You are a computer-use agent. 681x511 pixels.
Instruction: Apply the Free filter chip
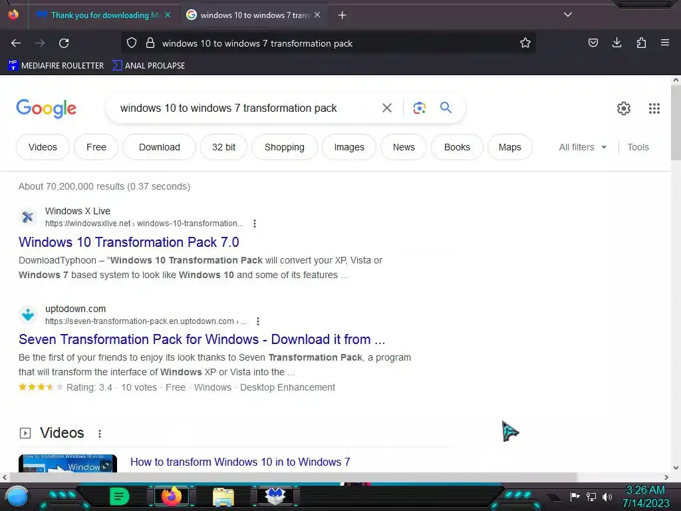(96, 147)
